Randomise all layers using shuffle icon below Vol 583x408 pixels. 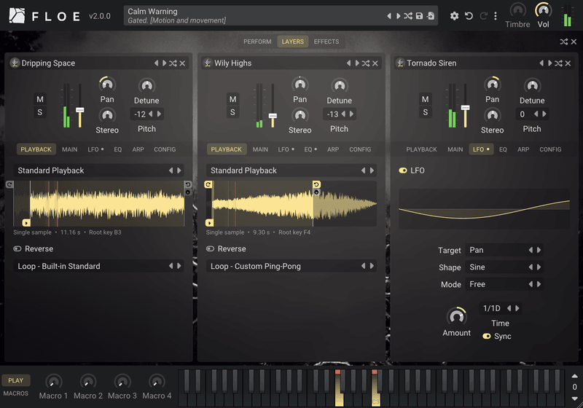point(564,42)
